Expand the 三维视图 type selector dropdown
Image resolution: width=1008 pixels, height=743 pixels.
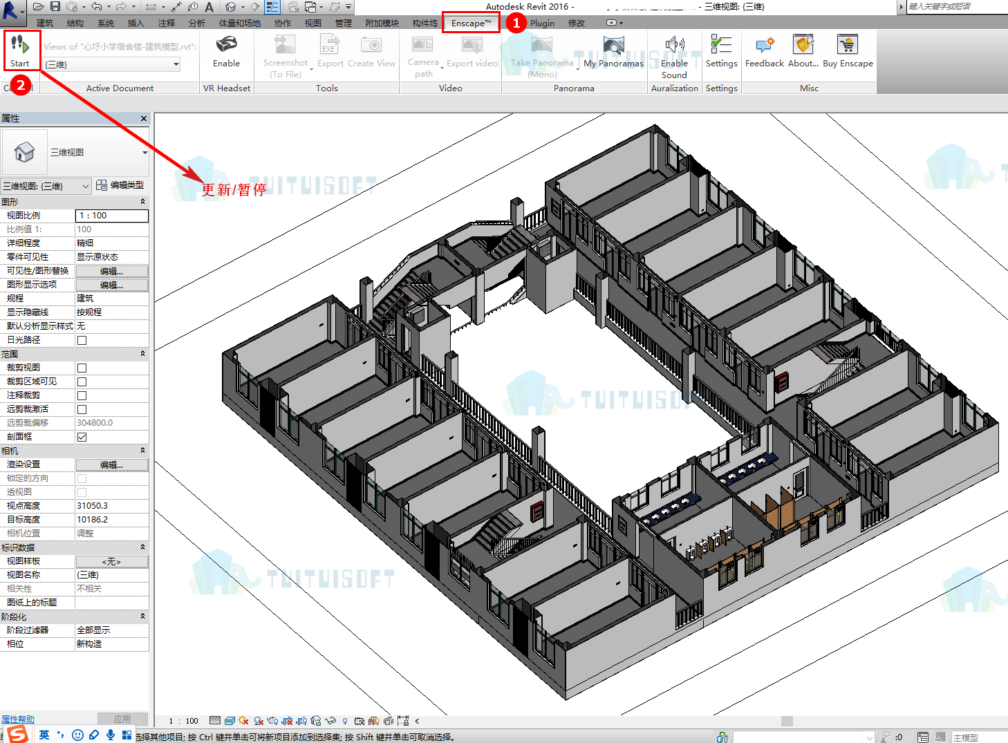tap(145, 152)
